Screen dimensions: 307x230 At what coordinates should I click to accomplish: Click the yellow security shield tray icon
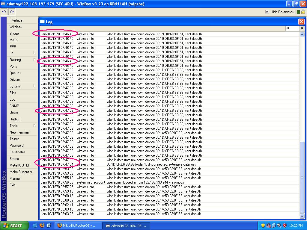pyautogui.click(x=263, y=226)
